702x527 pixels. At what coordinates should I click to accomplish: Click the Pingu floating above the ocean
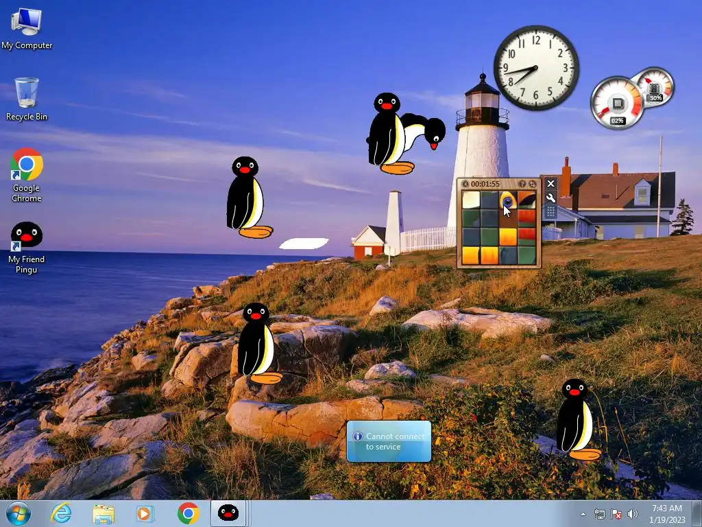coord(249,197)
